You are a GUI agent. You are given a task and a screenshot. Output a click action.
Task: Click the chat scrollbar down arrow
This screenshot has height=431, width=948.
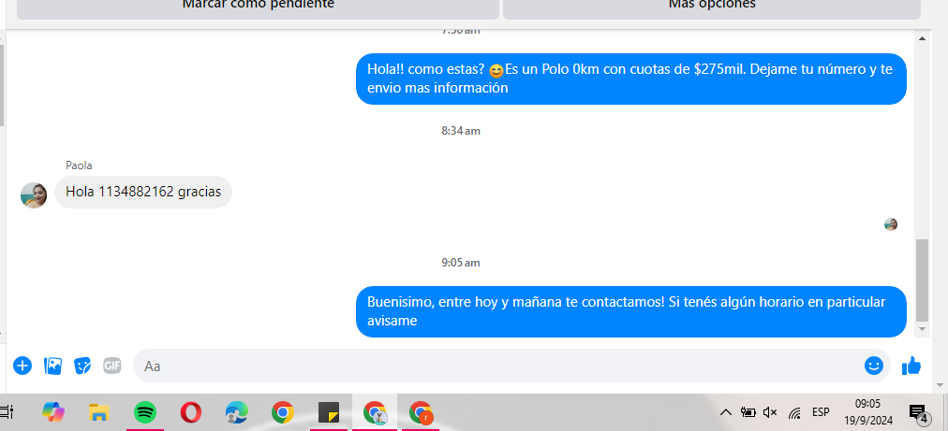pyautogui.click(x=923, y=329)
